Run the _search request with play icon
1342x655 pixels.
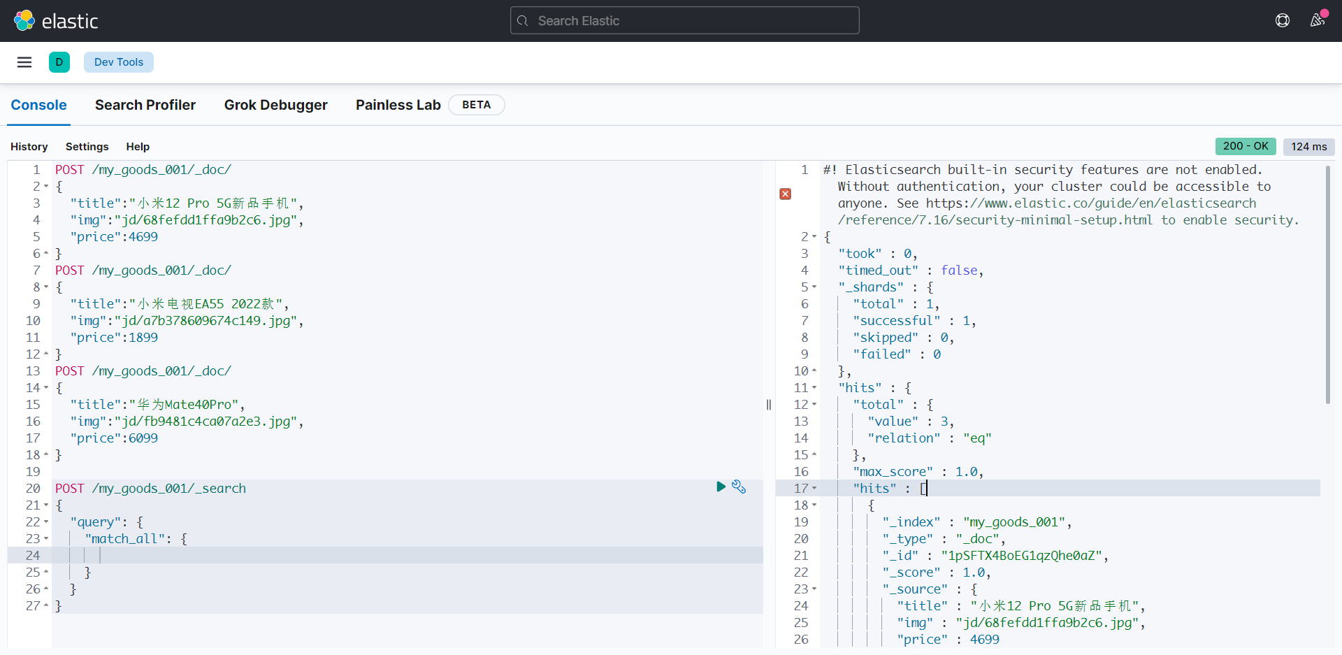pyautogui.click(x=721, y=487)
